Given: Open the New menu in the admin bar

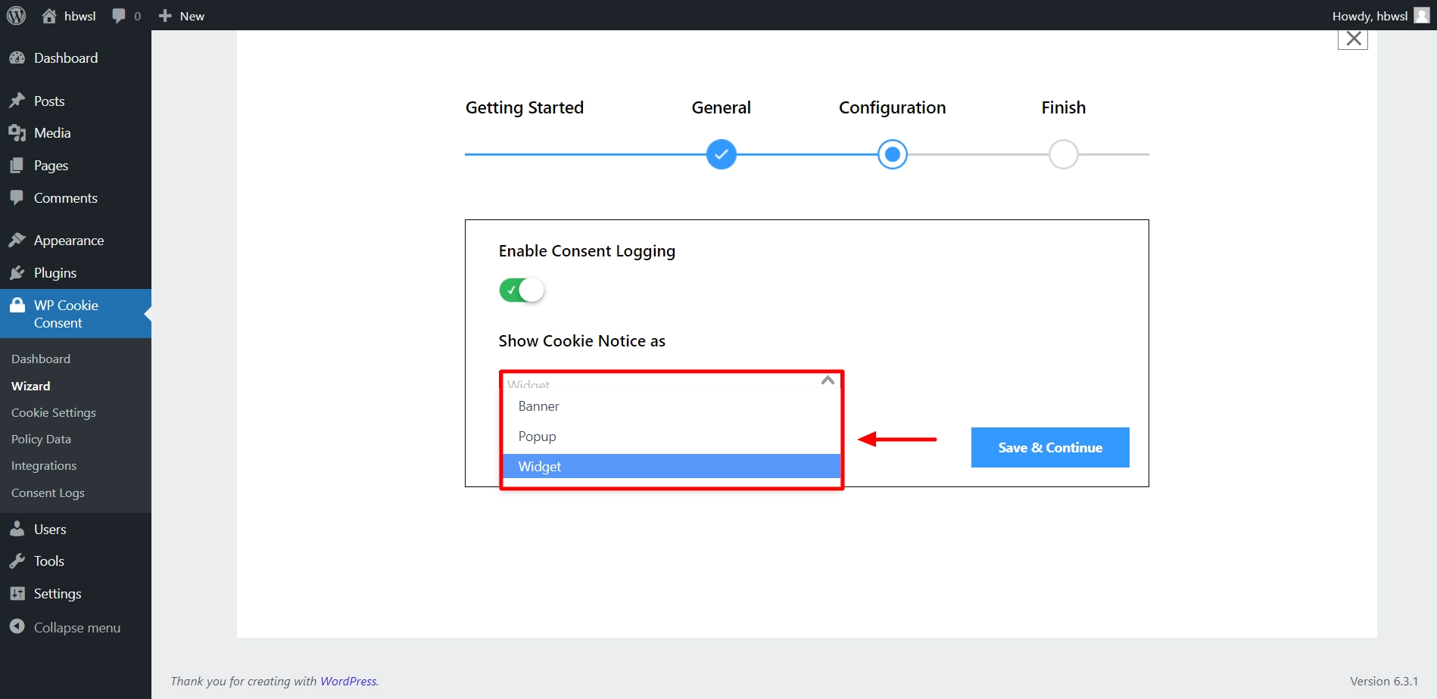Looking at the screenshot, I should pyautogui.click(x=180, y=15).
